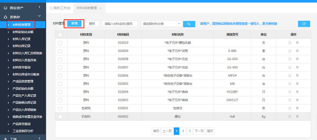317x140 pixels.
Task: Switch to the 我的工作台 tab
Action: (60, 8)
